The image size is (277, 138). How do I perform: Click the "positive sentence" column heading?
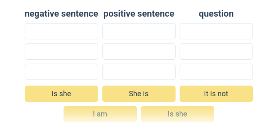coord(139,14)
